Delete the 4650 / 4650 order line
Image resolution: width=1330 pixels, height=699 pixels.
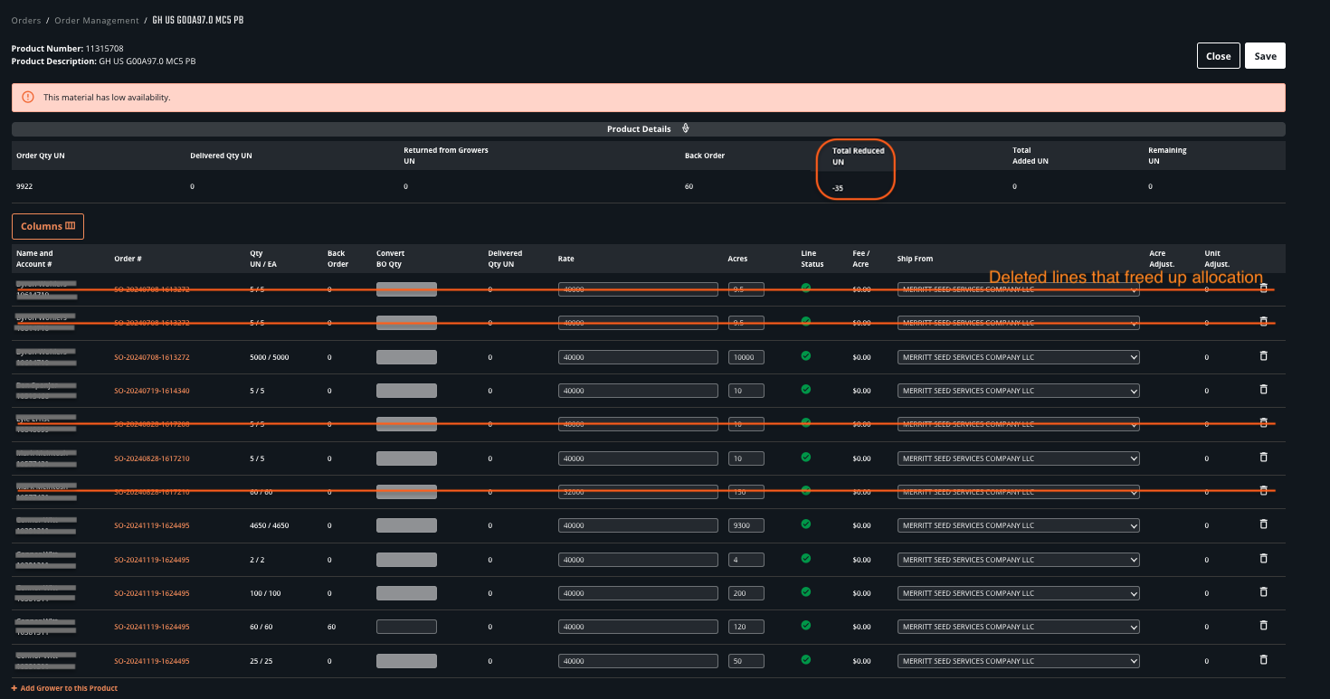click(1264, 524)
